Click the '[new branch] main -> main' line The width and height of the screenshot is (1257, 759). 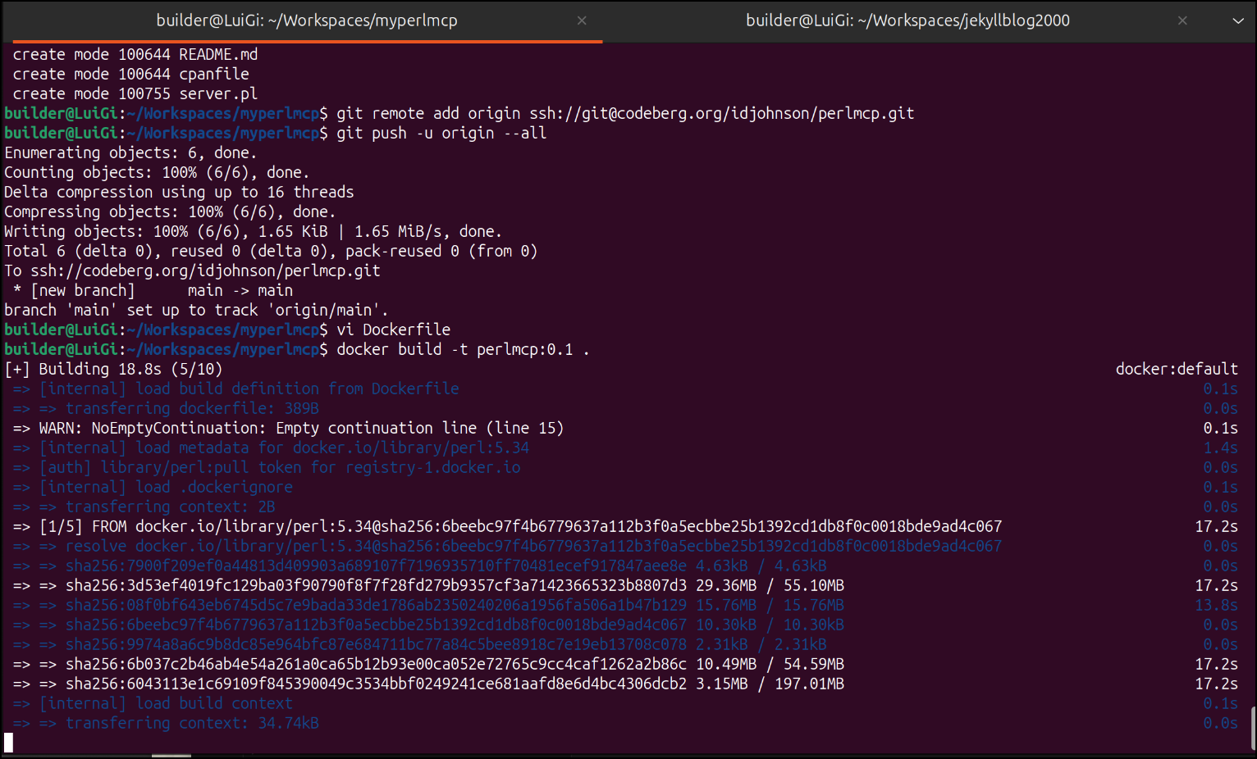point(153,290)
